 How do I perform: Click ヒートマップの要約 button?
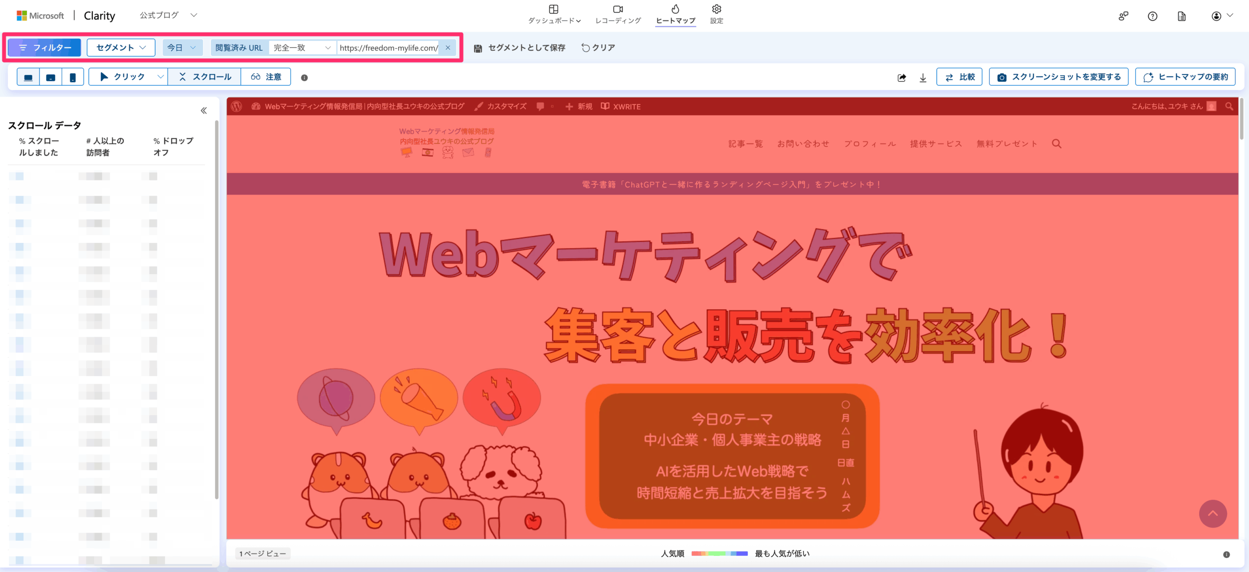click(1185, 77)
